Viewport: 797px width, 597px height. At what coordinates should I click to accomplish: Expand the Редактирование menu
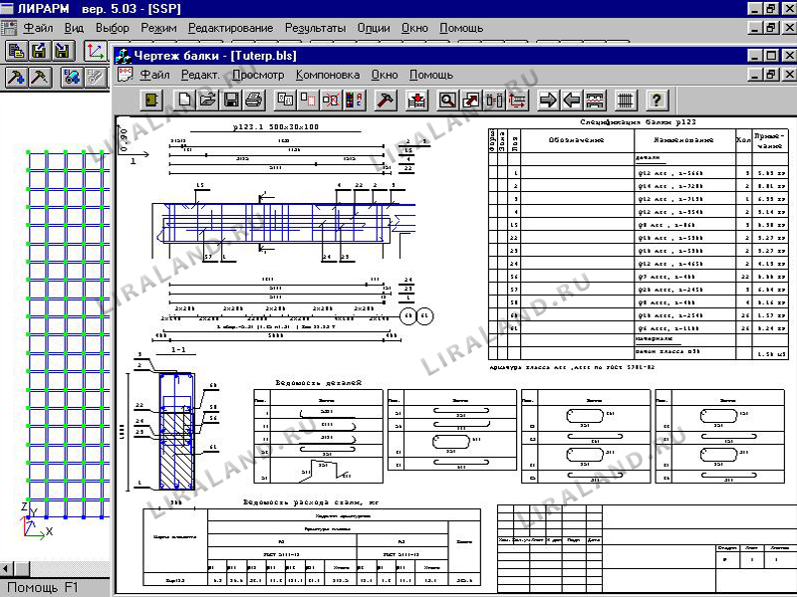[229, 28]
